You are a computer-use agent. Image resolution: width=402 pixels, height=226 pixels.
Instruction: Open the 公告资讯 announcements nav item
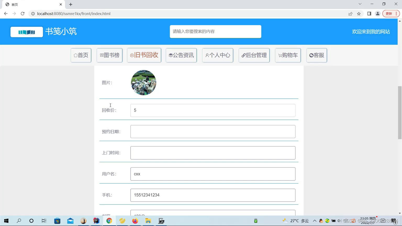click(181, 55)
